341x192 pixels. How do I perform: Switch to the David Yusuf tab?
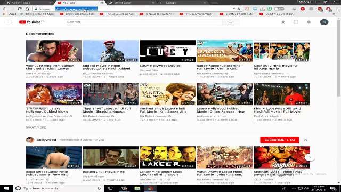pyautogui.click(x=131, y=3)
